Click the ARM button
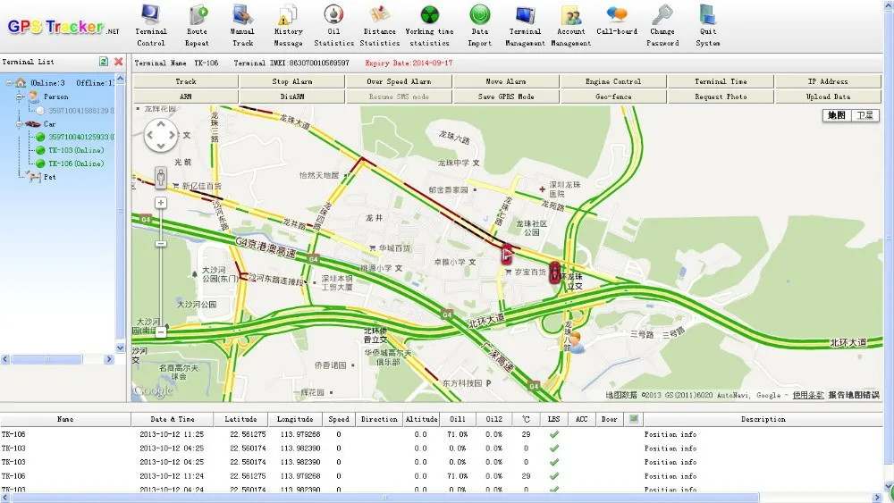894x503 pixels. [186, 96]
